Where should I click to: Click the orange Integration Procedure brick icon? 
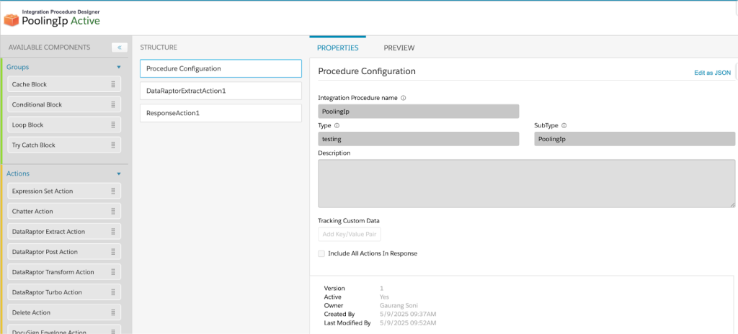[11, 19]
